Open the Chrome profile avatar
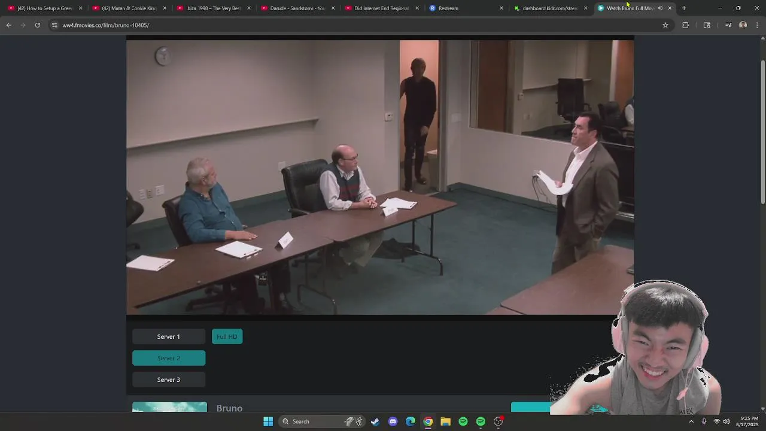The width and height of the screenshot is (766, 431). pyautogui.click(x=743, y=25)
